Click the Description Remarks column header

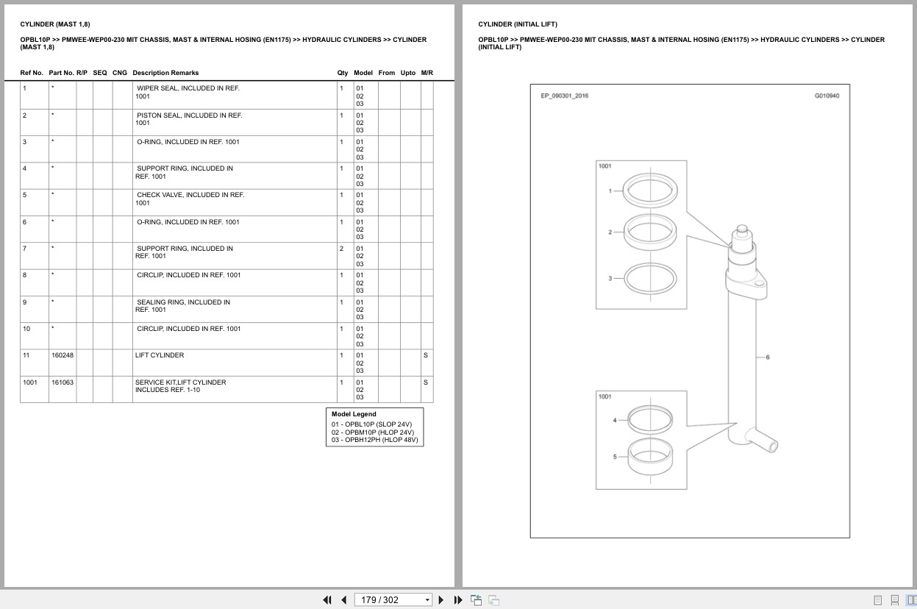[x=165, y=73]
